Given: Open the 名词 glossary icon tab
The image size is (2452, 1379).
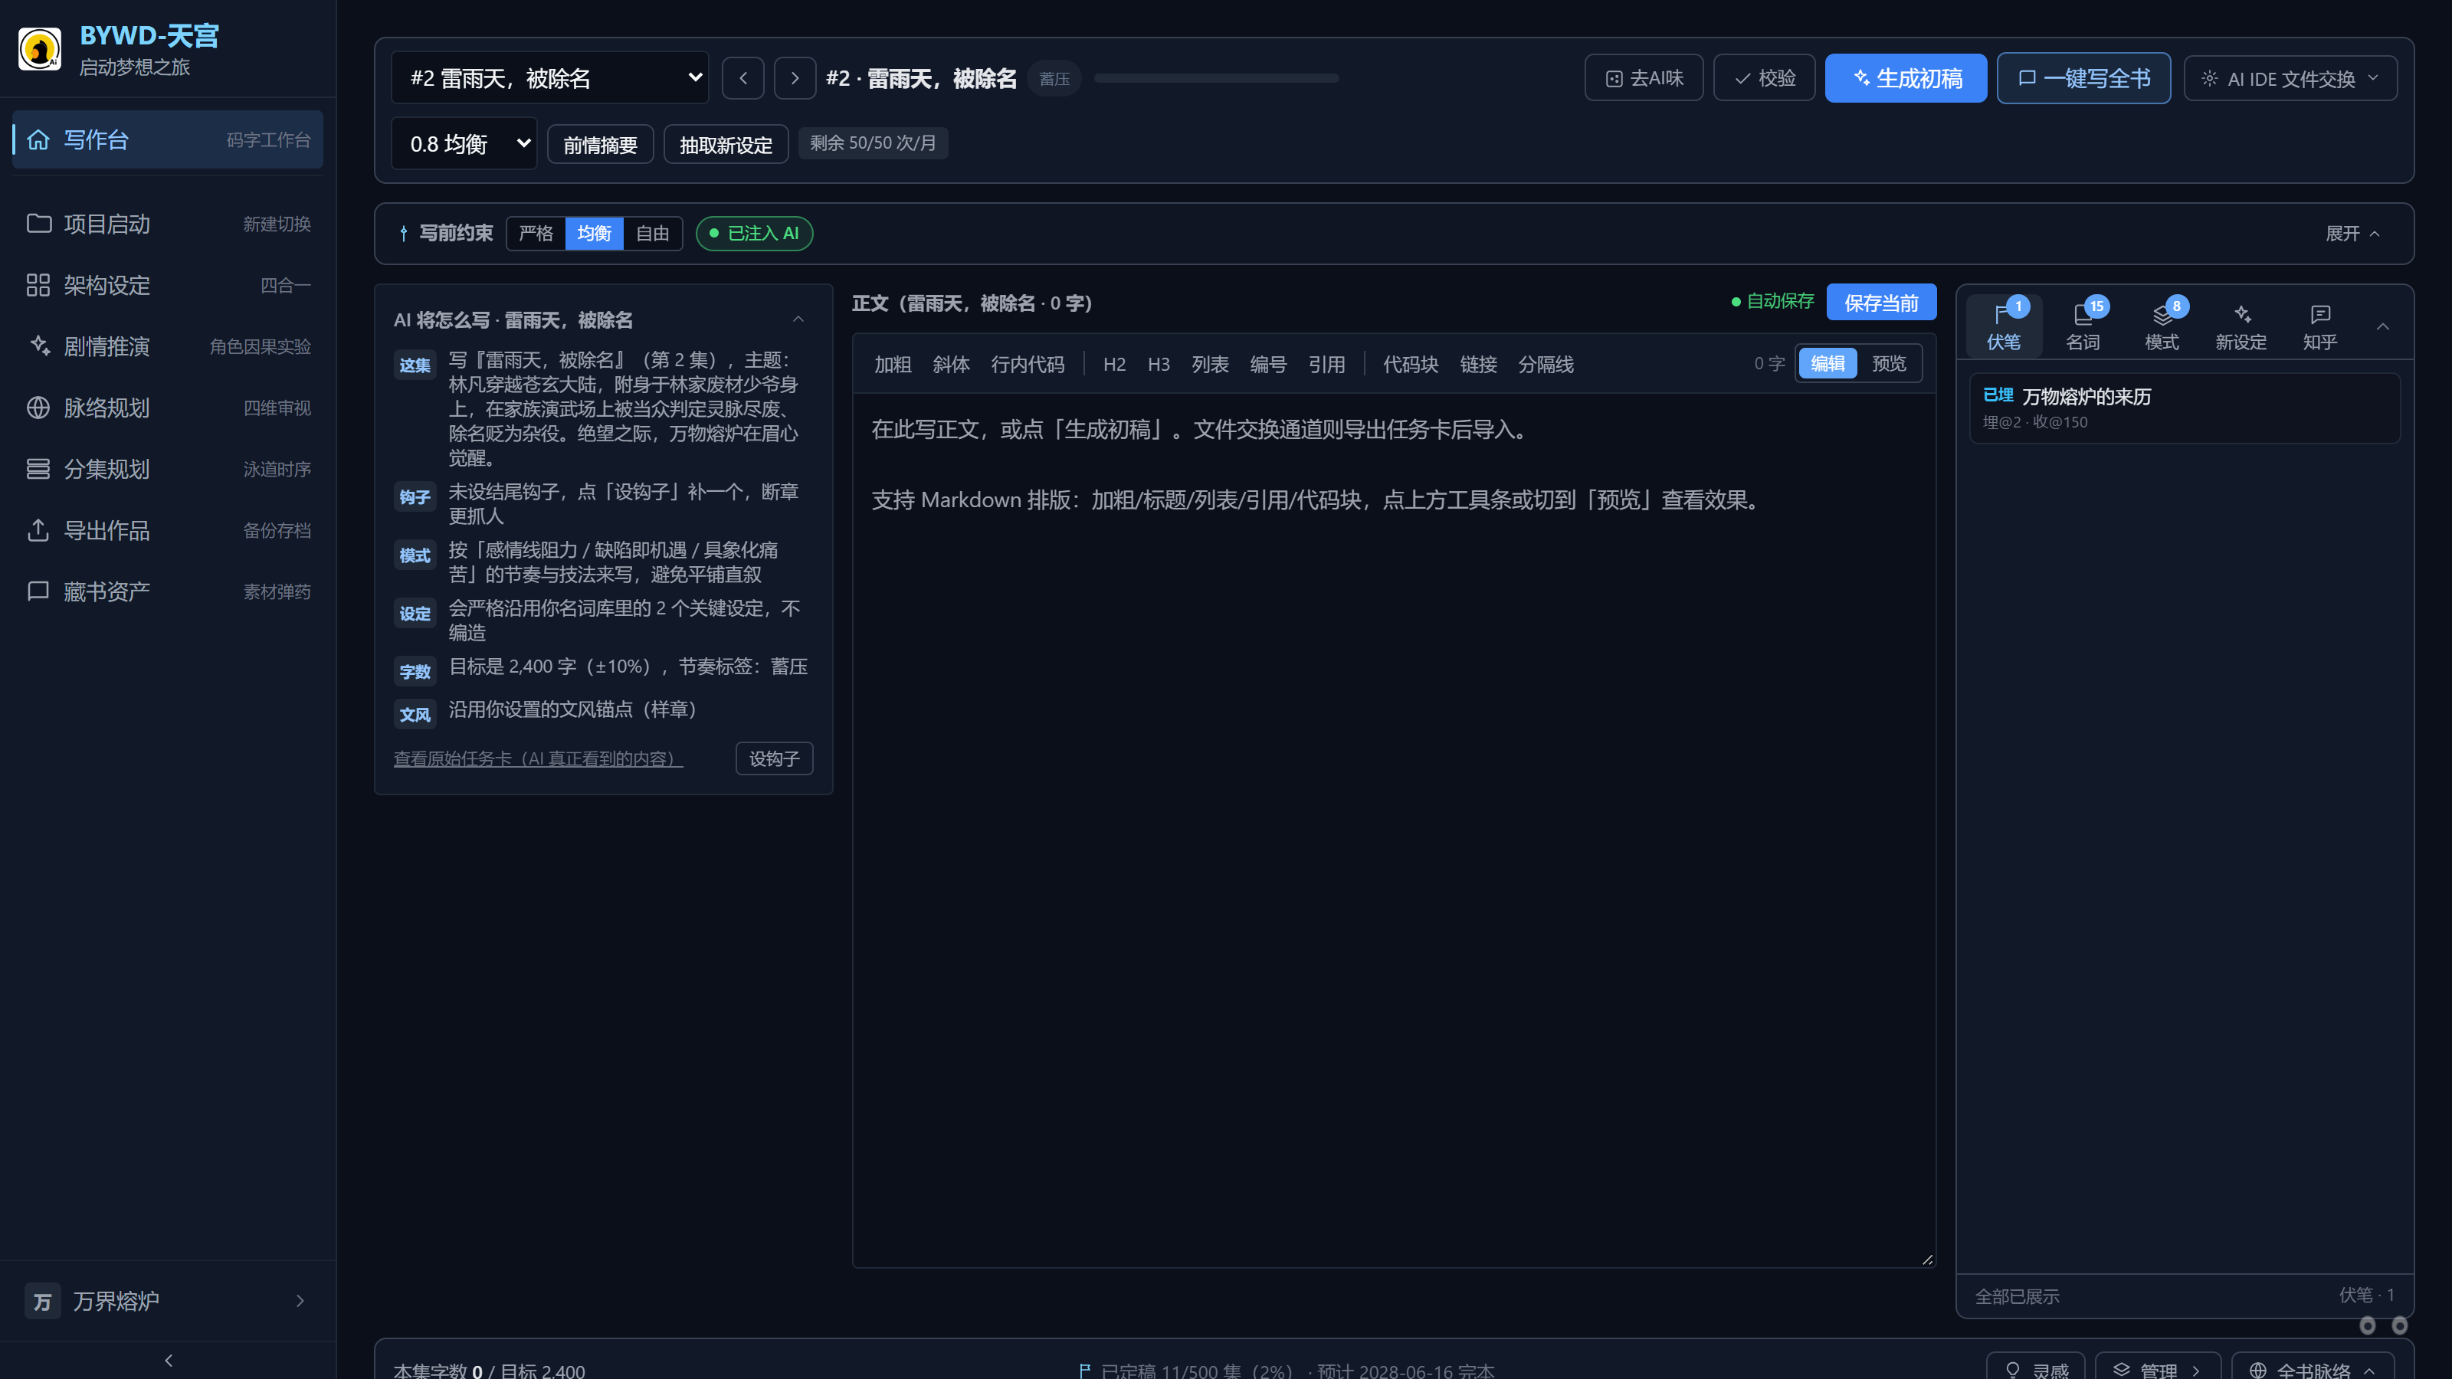Looking at the screenshot, I should (x=2082, y=326).
